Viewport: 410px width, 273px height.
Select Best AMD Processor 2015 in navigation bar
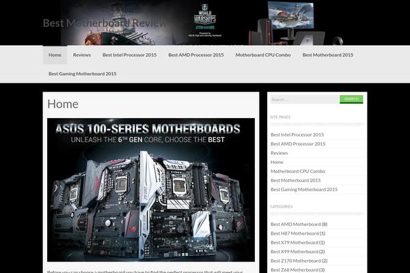pos(196,55)
